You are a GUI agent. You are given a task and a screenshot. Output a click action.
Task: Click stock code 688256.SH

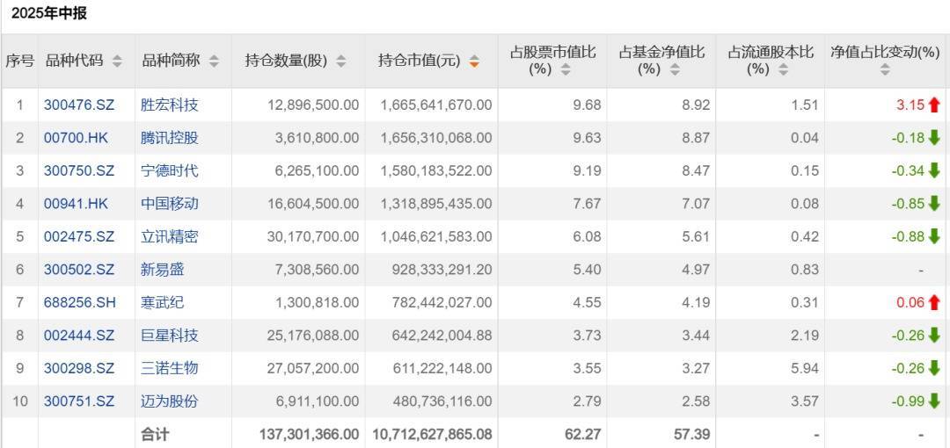[79, 302]
